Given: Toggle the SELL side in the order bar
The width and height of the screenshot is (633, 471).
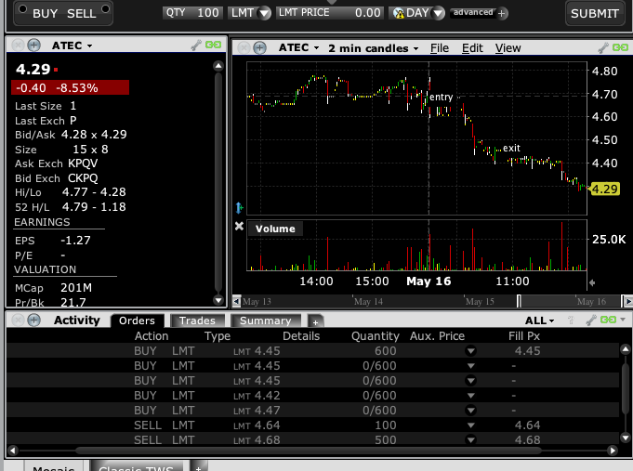Looking at the screenshot, I should [x=82, y=13].
